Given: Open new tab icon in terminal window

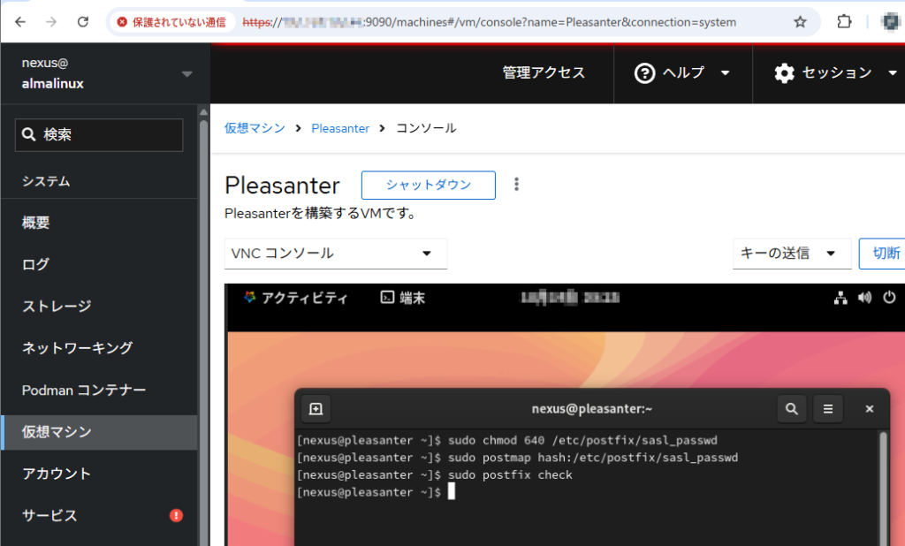Looking at the screenshot, I should click(x=316, y=408).
